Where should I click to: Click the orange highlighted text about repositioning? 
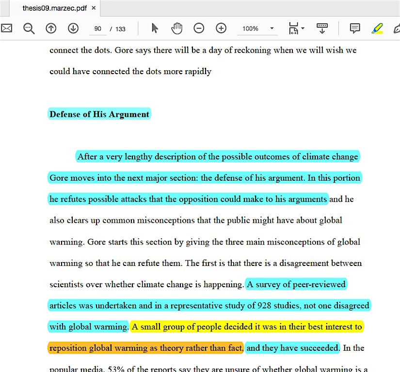(145, 348)
